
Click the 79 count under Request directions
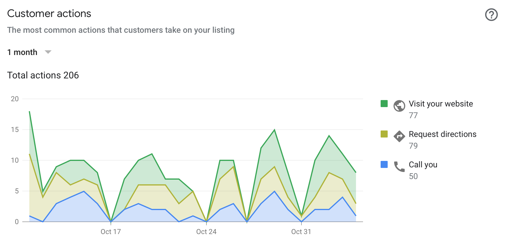413,146
